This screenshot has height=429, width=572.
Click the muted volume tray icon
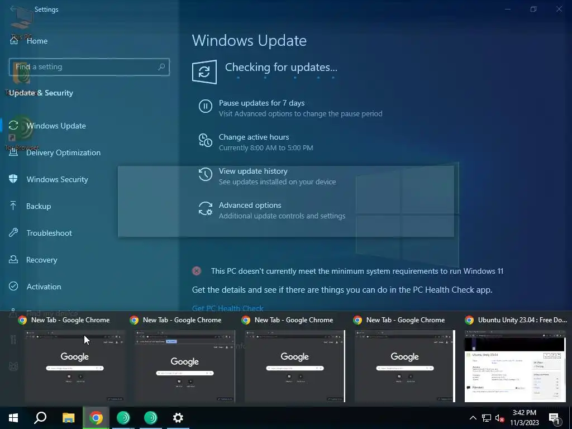[500, 418]
